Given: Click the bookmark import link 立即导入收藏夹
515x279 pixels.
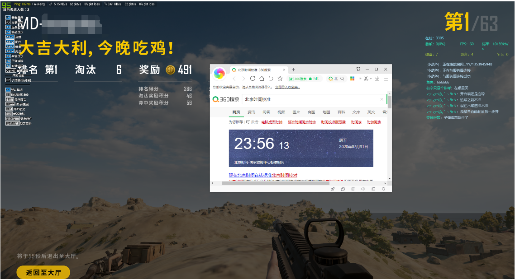Looking at the screenshot, I should click(287, 87).
